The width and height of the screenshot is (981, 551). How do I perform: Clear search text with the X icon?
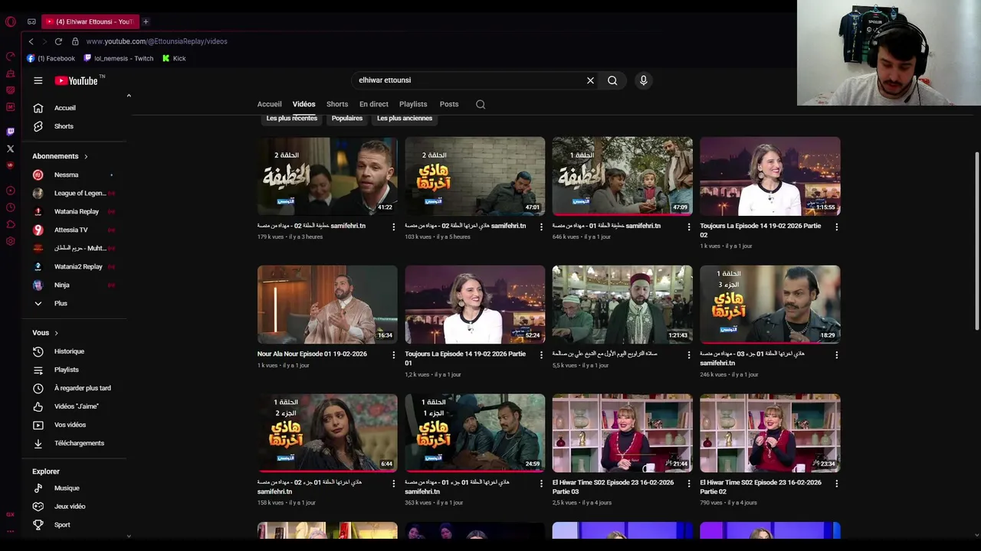click(x=590, y=80)
